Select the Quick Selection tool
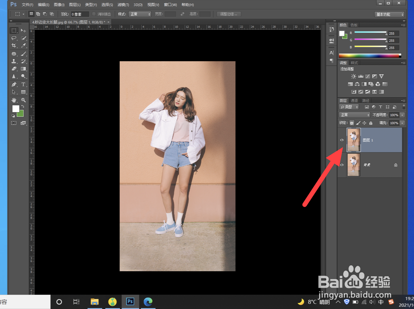414x309 pixels. pos(24,38)
